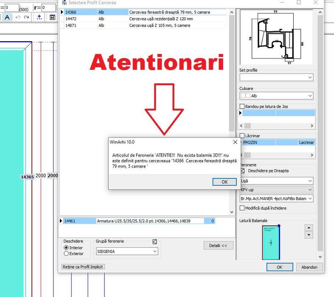Open the Culoare dropdown showing Alb
The width and height of the screenshot is (334, 297).
(x=276, y=96)
